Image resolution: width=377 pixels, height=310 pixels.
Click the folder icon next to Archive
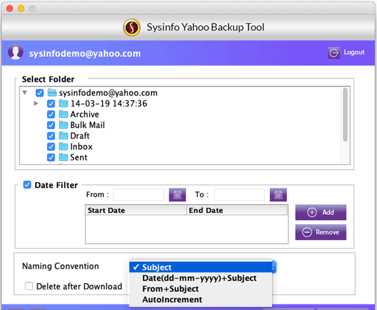point(63,114)
